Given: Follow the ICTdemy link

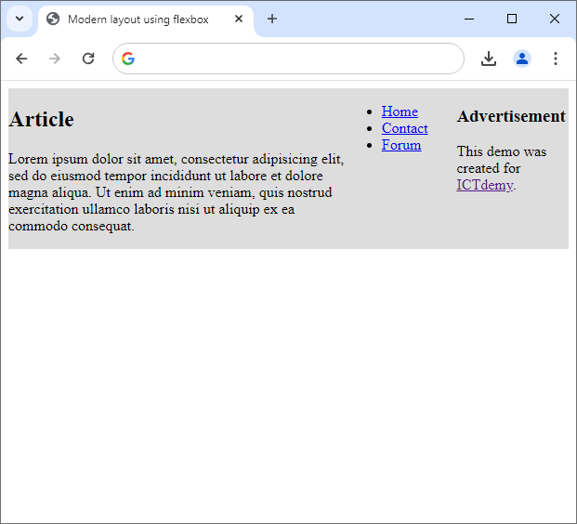Looking at the screenshot, I should point(485,185).
